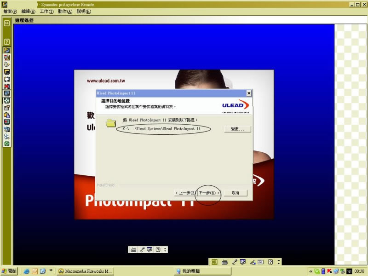Expand the Quick Launch chevron on taskbar
This screenshot has height=276, width=368.
pyautogui.click(x=50, y=270)
